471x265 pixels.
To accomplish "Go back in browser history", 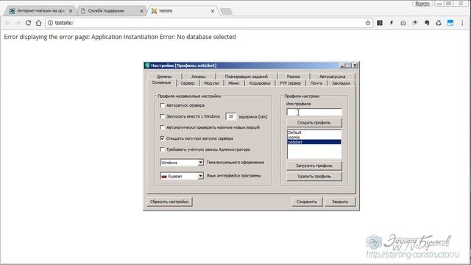I will [8, 23].
